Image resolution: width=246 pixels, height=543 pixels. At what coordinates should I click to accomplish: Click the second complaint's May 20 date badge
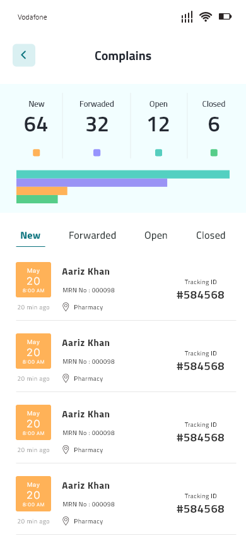point(33,351)
